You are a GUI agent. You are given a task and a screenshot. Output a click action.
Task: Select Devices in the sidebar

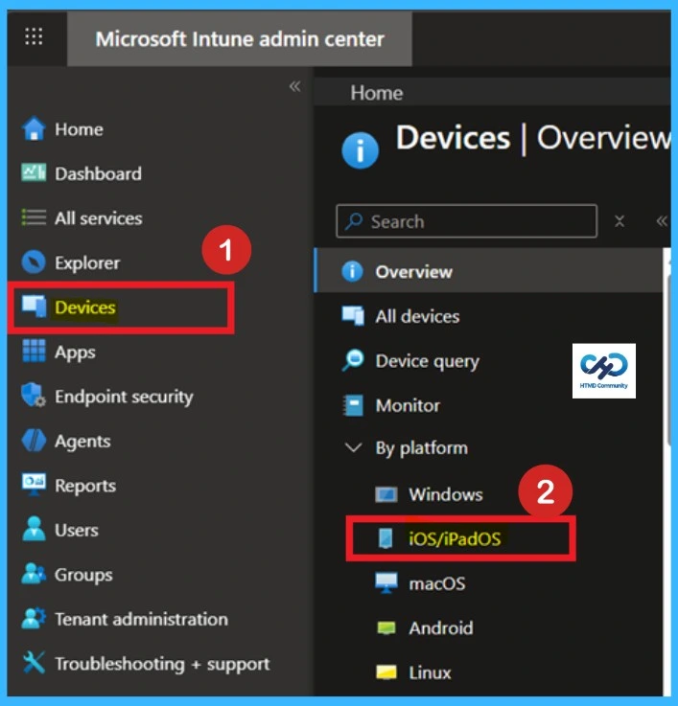coord(84,307)
